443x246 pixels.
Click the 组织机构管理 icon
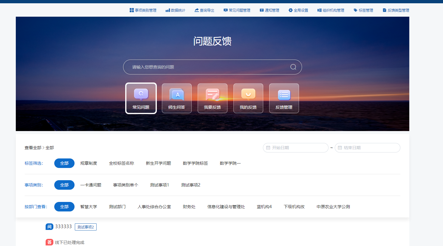point(320,10)
